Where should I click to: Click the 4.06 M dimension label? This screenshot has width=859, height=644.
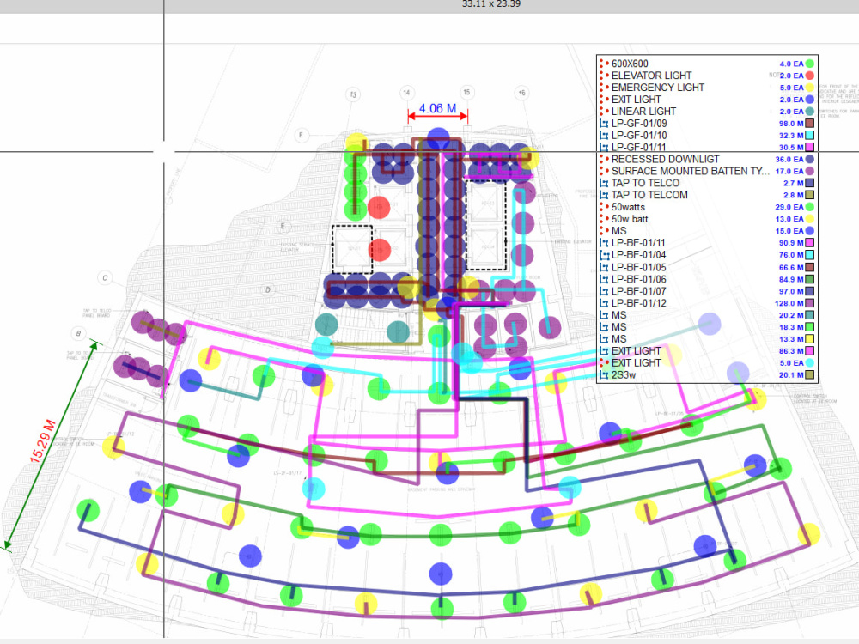pyautogui.click(x=437, y=108)
